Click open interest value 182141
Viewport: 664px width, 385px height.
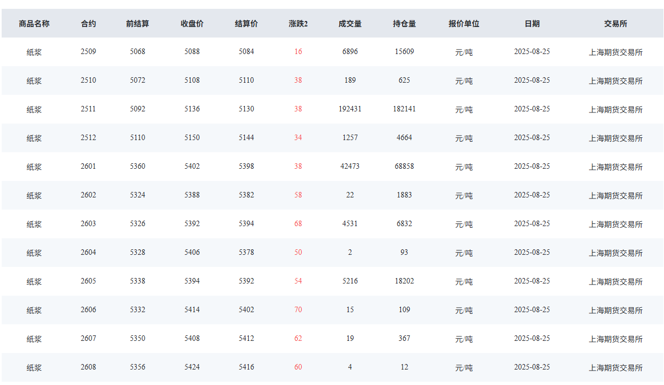click(x=404, y=109)
